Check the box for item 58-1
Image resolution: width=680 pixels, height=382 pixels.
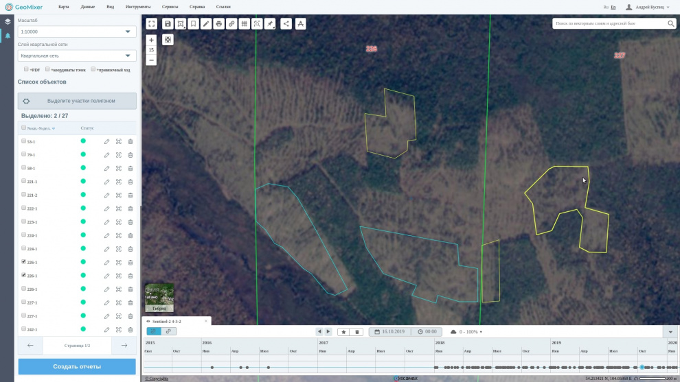click(x=24, y=168)
